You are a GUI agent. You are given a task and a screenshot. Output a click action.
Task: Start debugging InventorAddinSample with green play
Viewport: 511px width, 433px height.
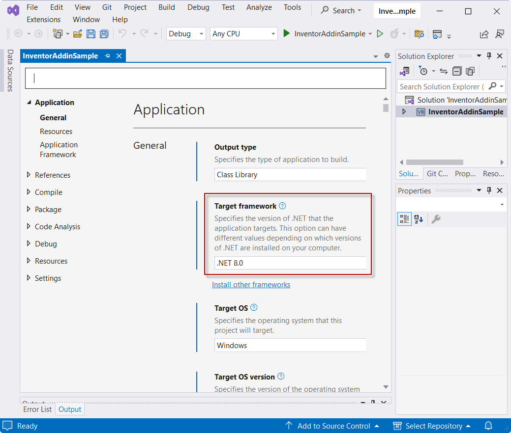pos(286,33)
